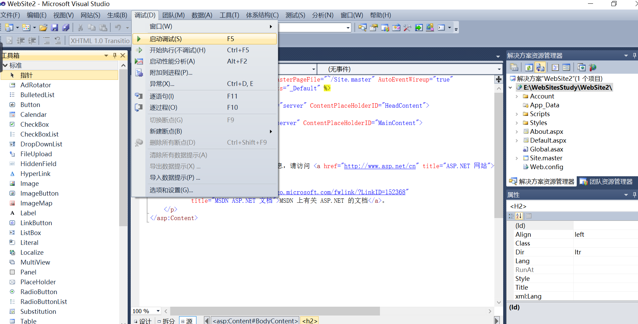Enable alphabetical sorting in the Properties panel
638x324 pixels.
point(519,216)
